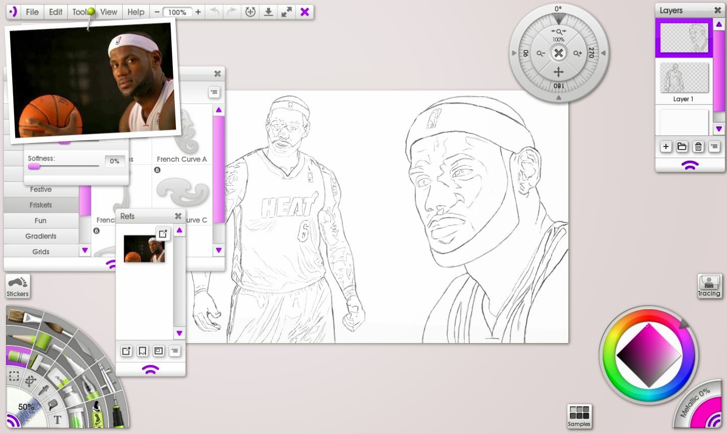This screenshot has height=434, width=727.
Task: Open the Layers panel options menu
Action: [714, 147]
